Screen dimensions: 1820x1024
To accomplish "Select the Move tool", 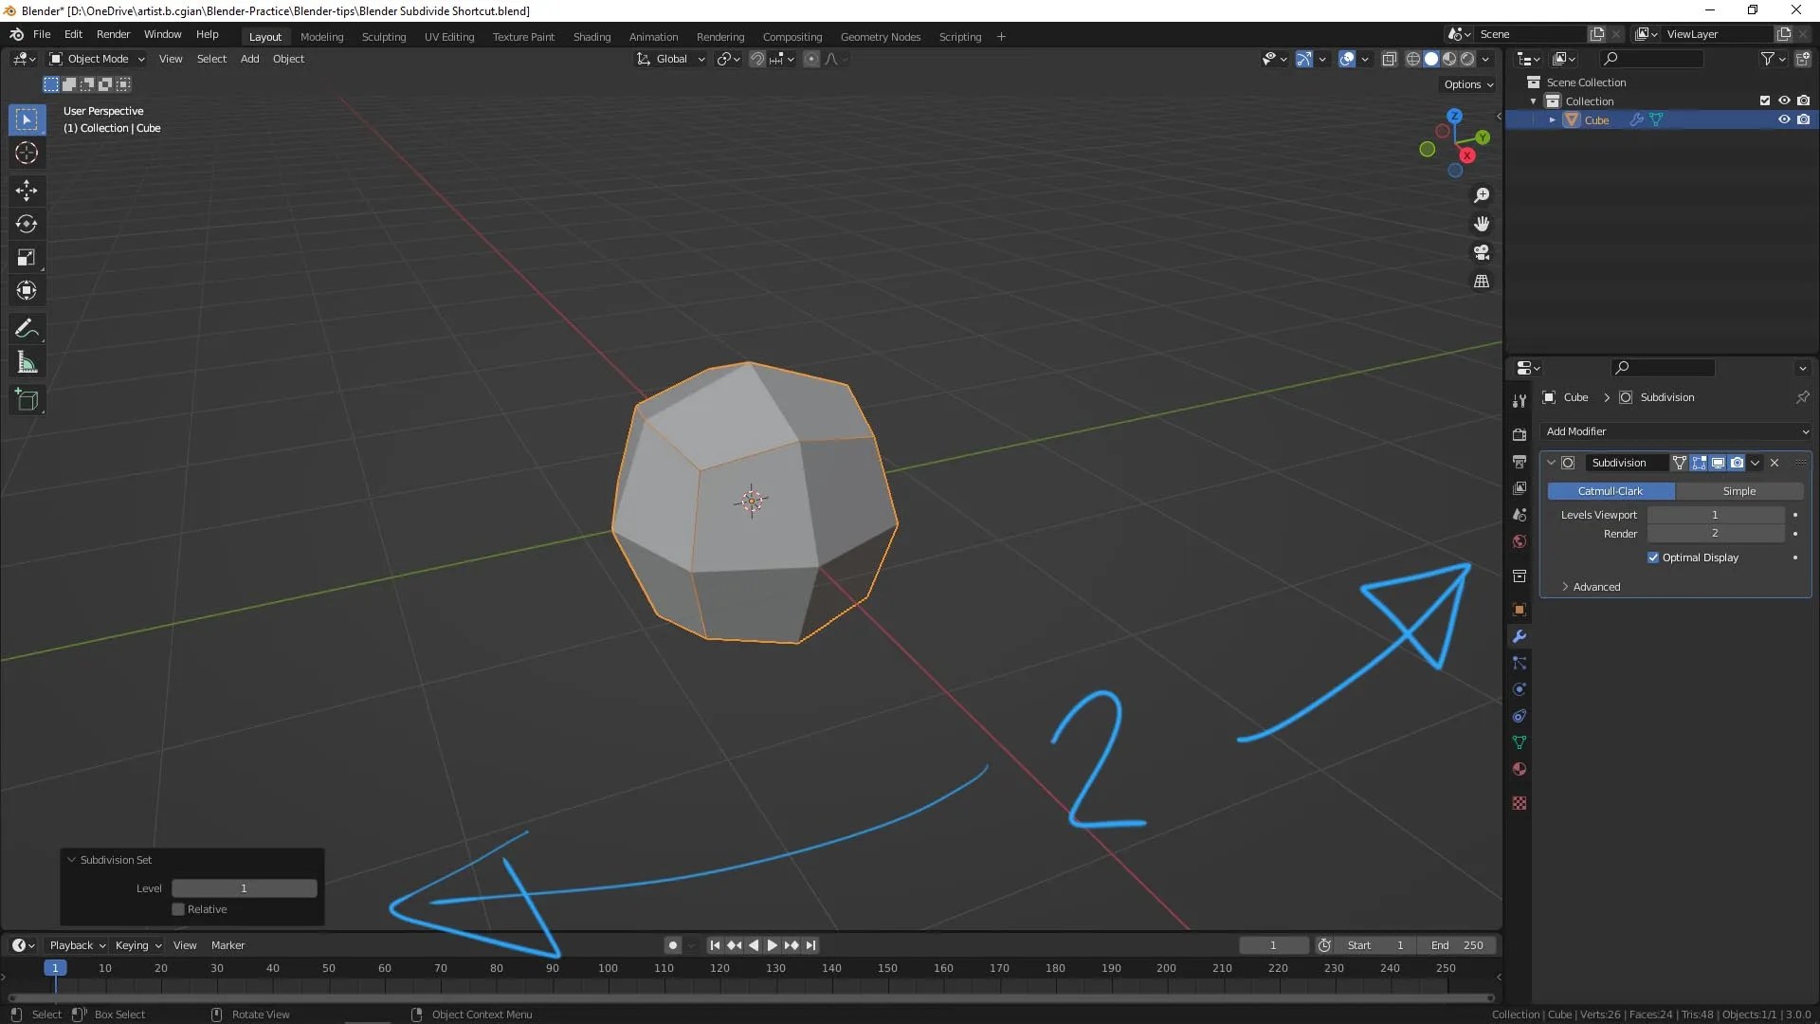I will (x=27, y=191).
